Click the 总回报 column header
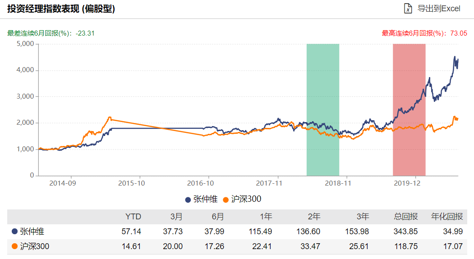Image resolution: width=474 pixels, height=259 pixels. coord(406,217)
